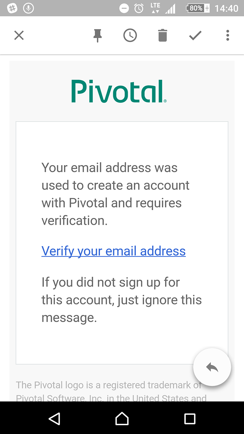Close the email with the X icon
The image size is (244, 434).
(19, 35)
